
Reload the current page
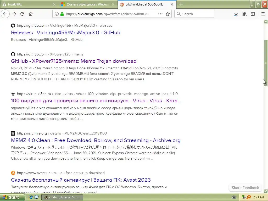coord(22,14)
